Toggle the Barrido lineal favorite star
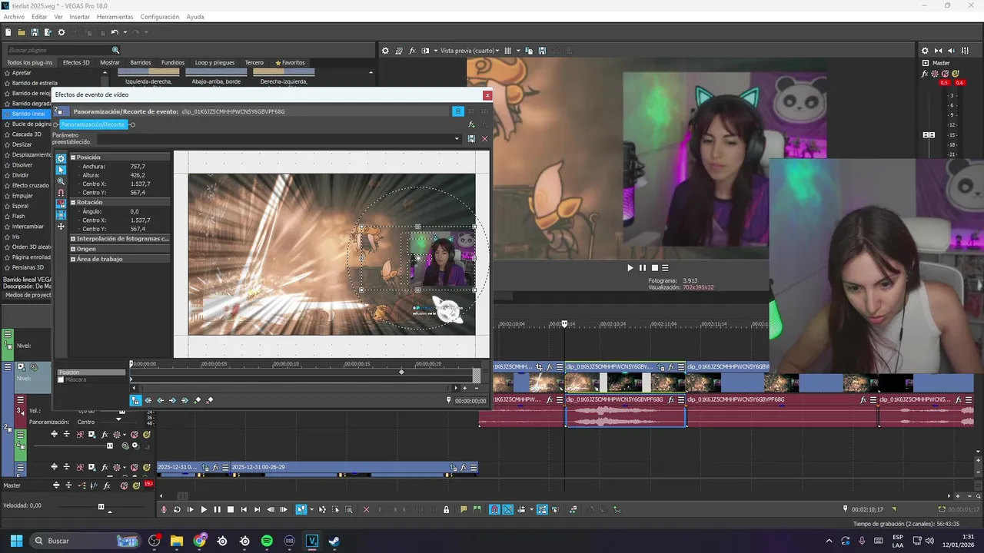 (7, 114)
